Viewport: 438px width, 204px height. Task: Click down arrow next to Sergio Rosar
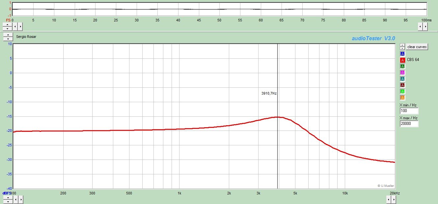(x=7, y=39)
